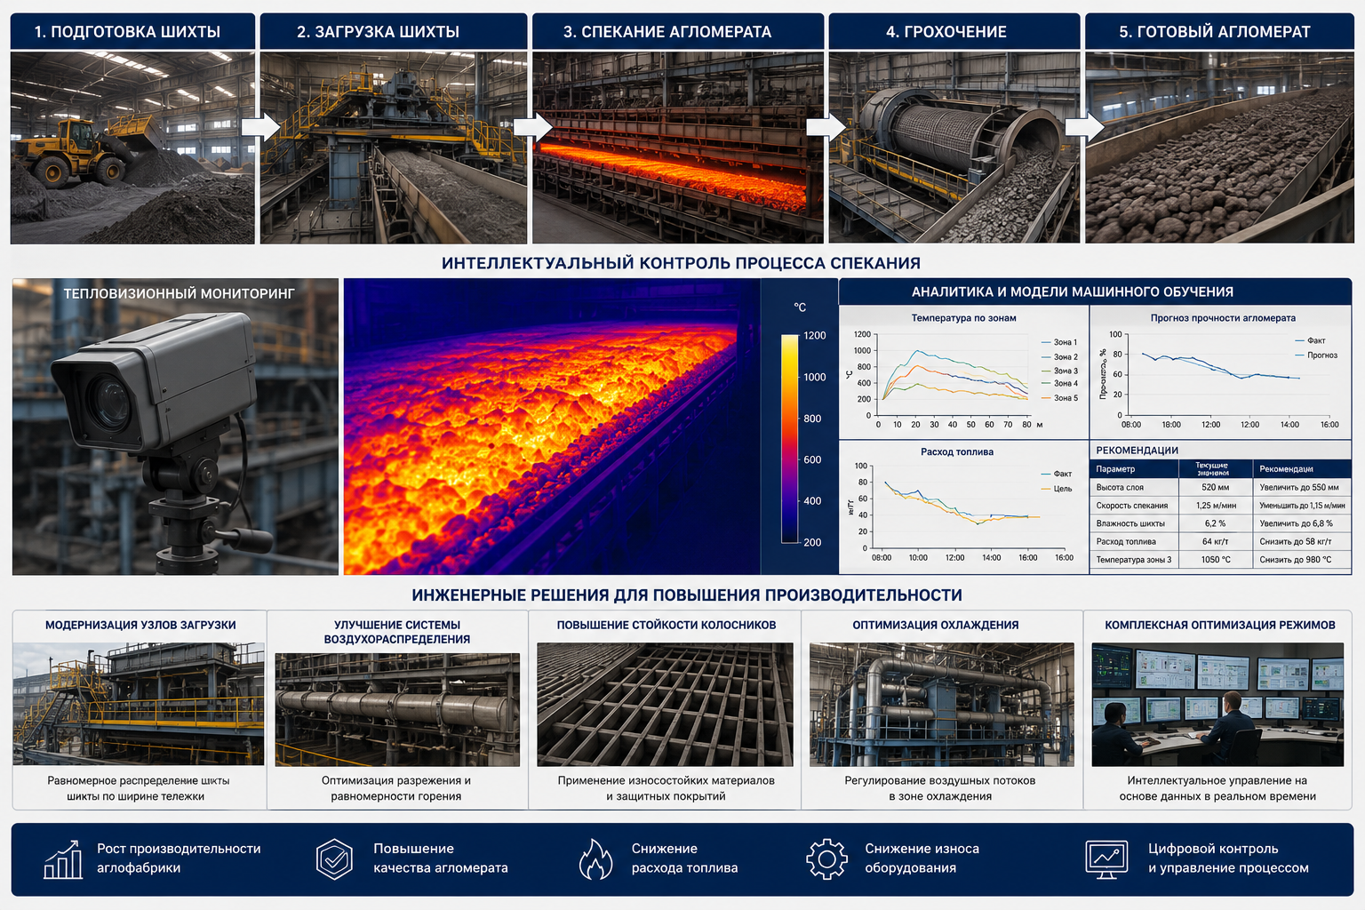Select the 3. Спекание агломерата header
Screen dimensions: 1365x910
tap(678, 31)
